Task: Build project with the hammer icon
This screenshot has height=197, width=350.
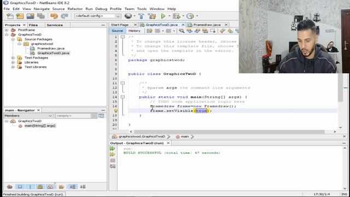Action: (141, 16)
